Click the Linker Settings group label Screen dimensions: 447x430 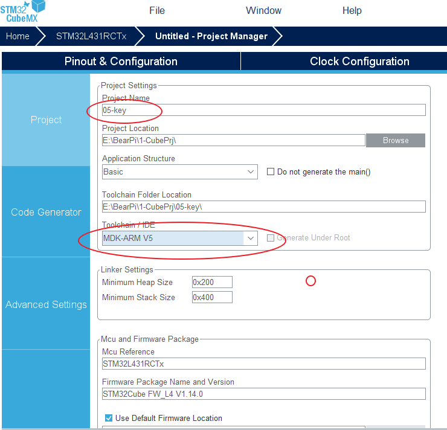click(x=127, y=269)
